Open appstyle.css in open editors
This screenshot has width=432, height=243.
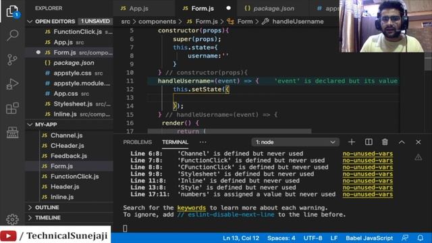(x=69, y=73)
